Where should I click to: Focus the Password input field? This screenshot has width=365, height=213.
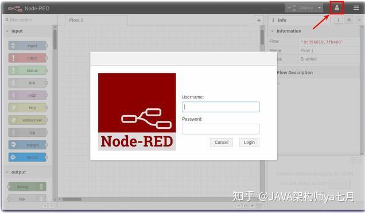click(221, 129)
